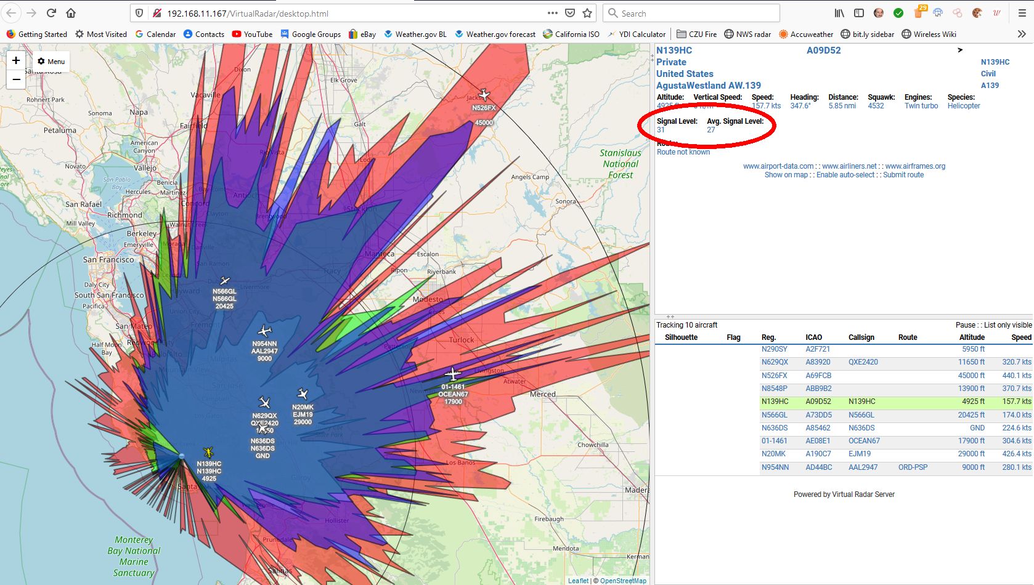Zoom in on the map with plus button

16,60
